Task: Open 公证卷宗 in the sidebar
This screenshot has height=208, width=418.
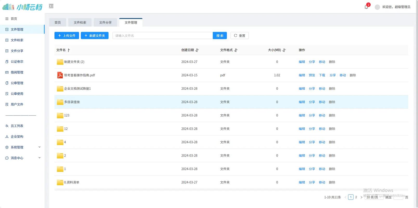Action: (22, 62)
